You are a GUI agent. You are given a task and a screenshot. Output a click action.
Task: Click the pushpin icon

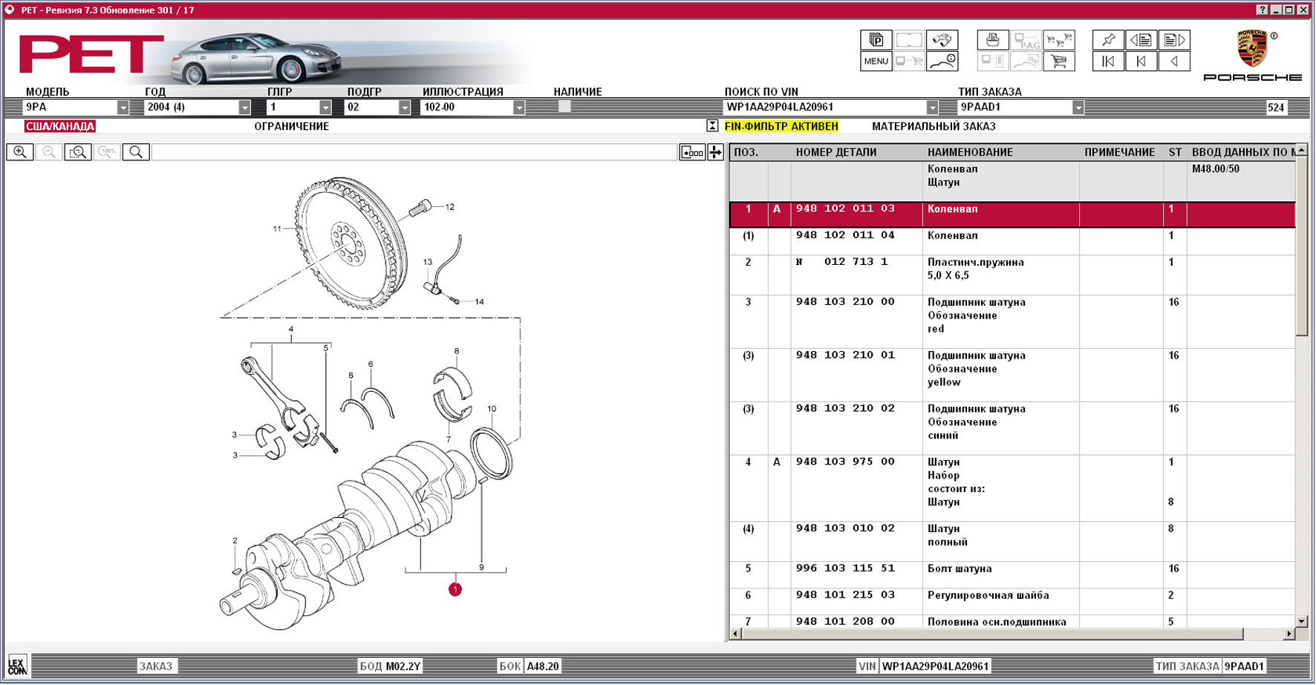pyautogui.click(x=1108, y=40)
